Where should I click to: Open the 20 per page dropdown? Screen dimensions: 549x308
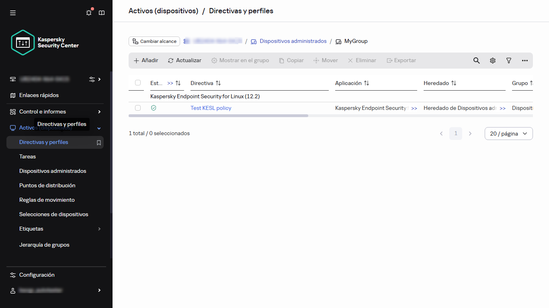[508, 133]
